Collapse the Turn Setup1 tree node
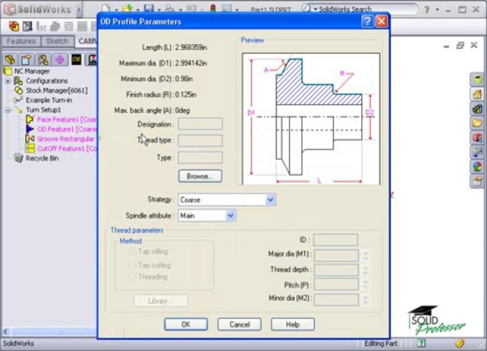 point(8,110)
